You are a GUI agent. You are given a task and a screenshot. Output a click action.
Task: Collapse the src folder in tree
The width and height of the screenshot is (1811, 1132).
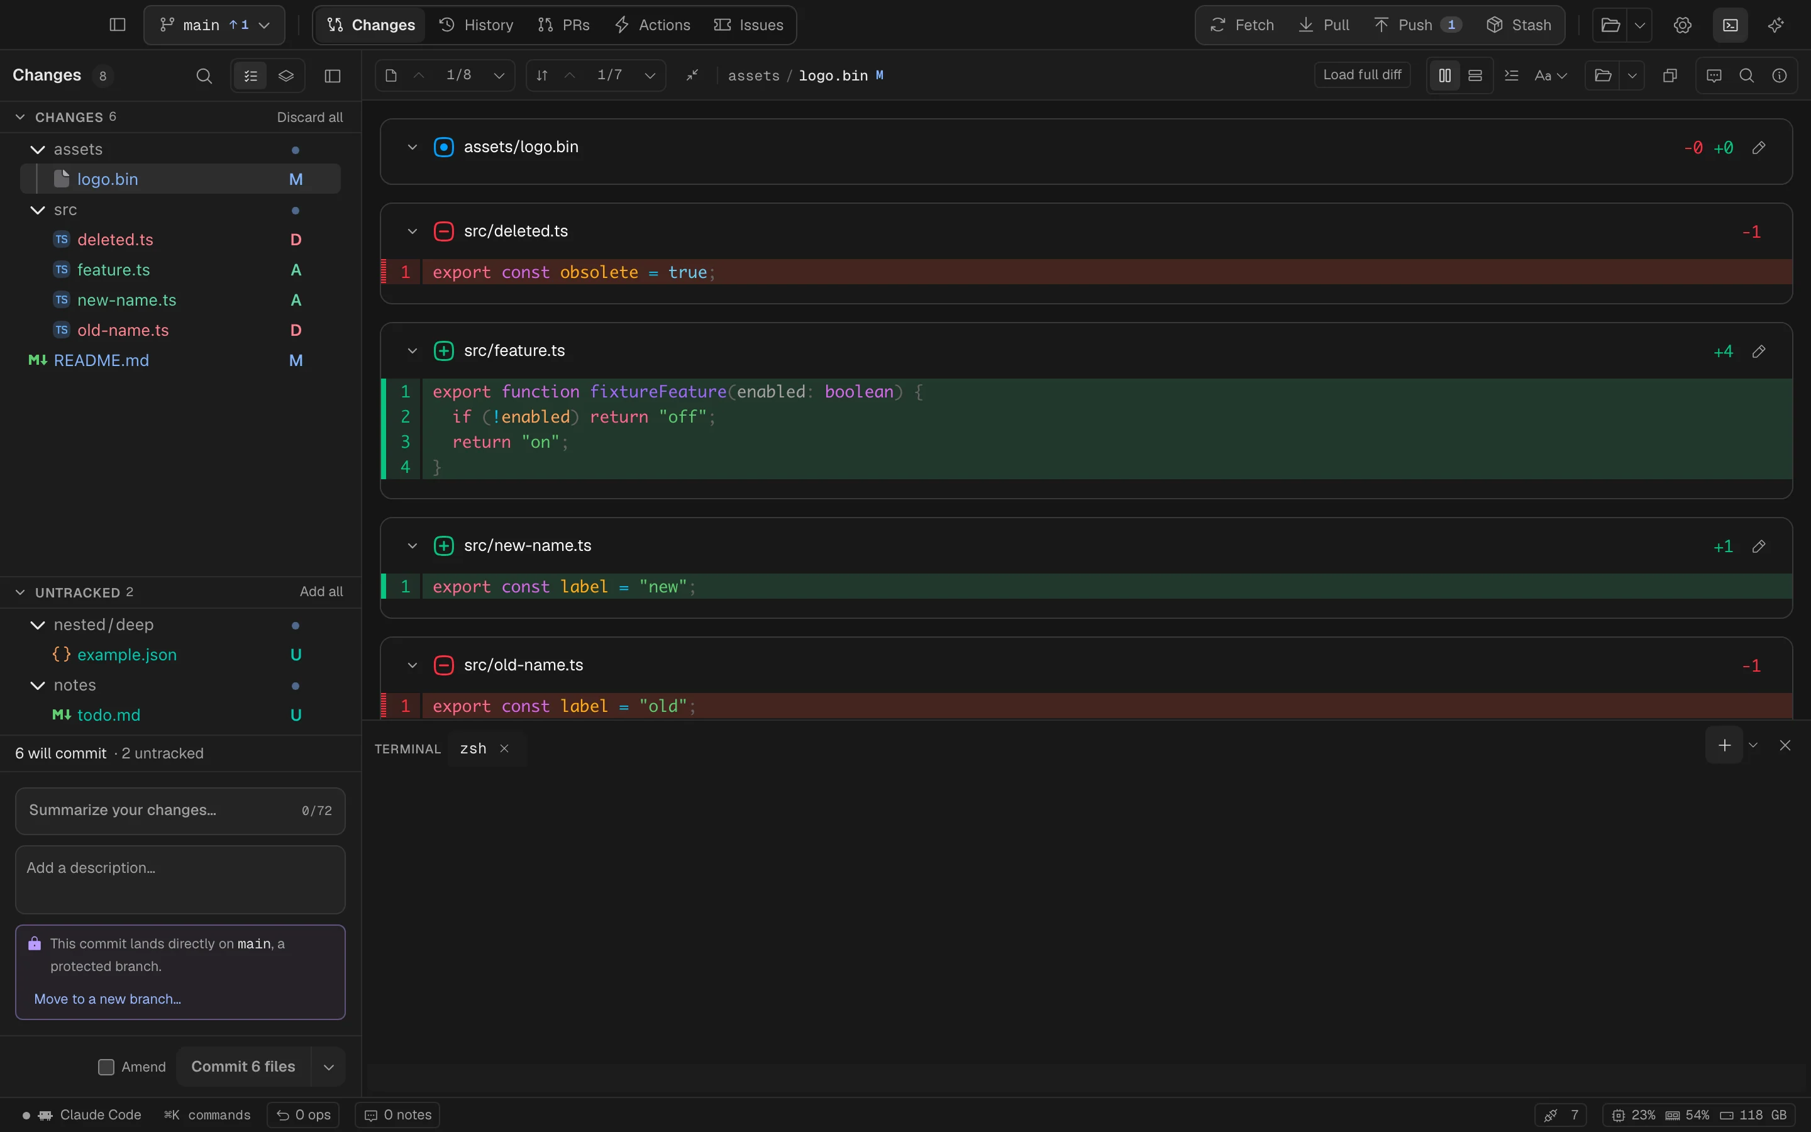pos(38,209)
